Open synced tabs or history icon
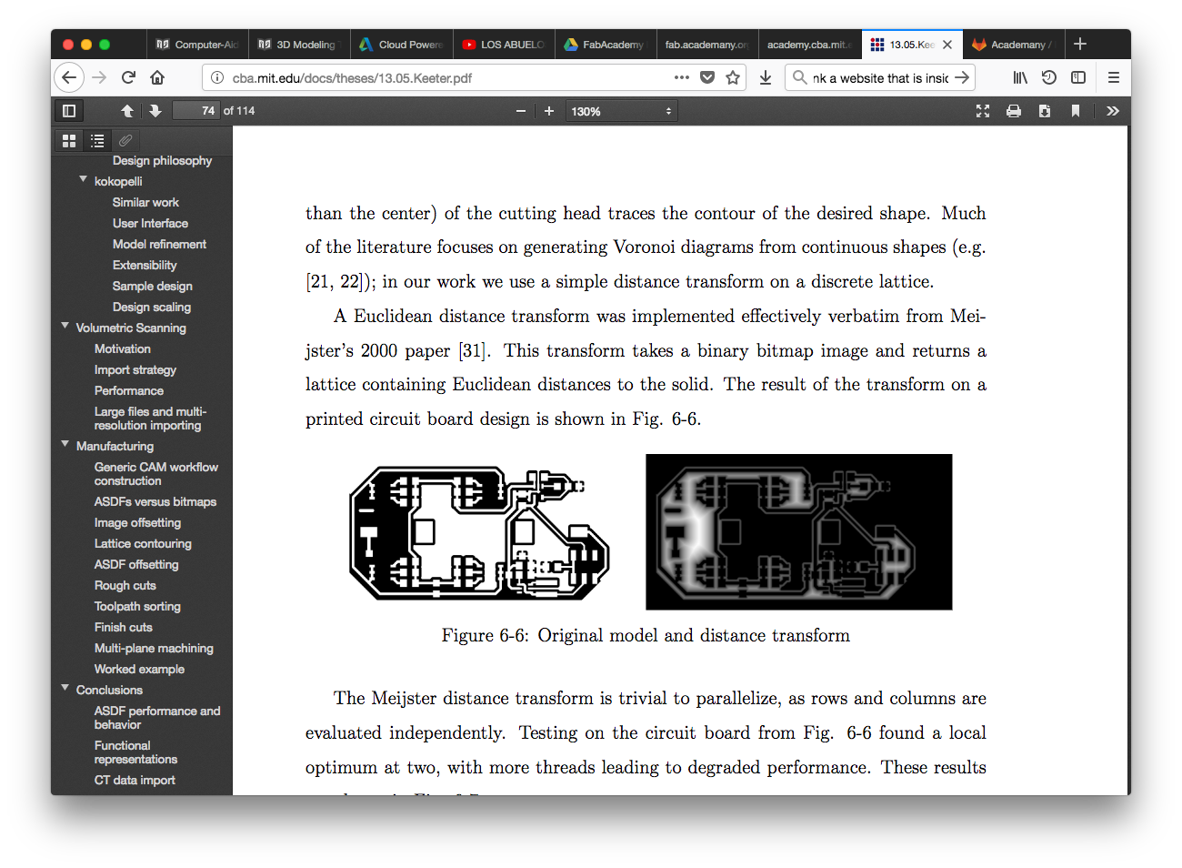The image size is (1182, 868). point(1049,77)
